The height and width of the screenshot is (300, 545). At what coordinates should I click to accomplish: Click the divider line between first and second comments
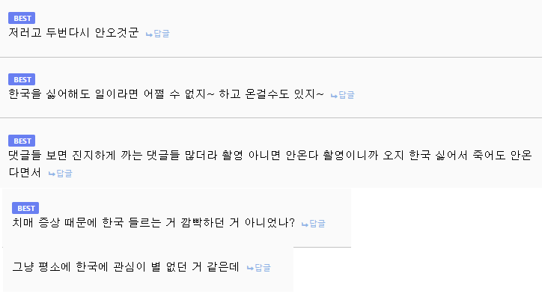[x=271, y=57]
